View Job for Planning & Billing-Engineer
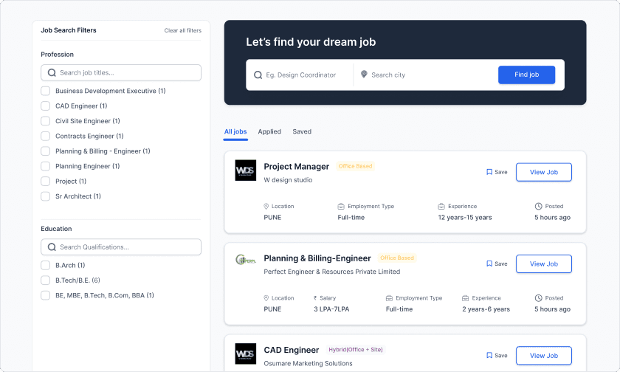620x372 pixels. tap(544, 263)
